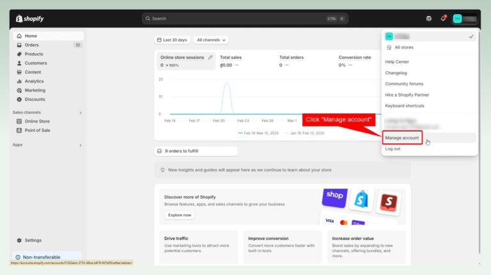
Task: Open Content section
Action: pos(49,72)
